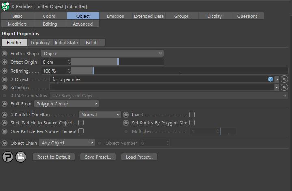The image size is (292, 191).
Task: Expand the C4D Generators parameter group
Action: (12, 95)
